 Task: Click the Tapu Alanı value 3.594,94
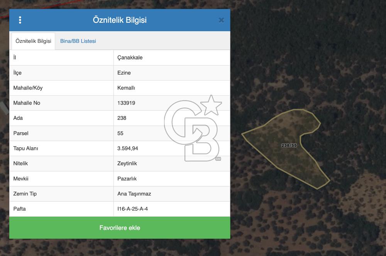[127, 148]
